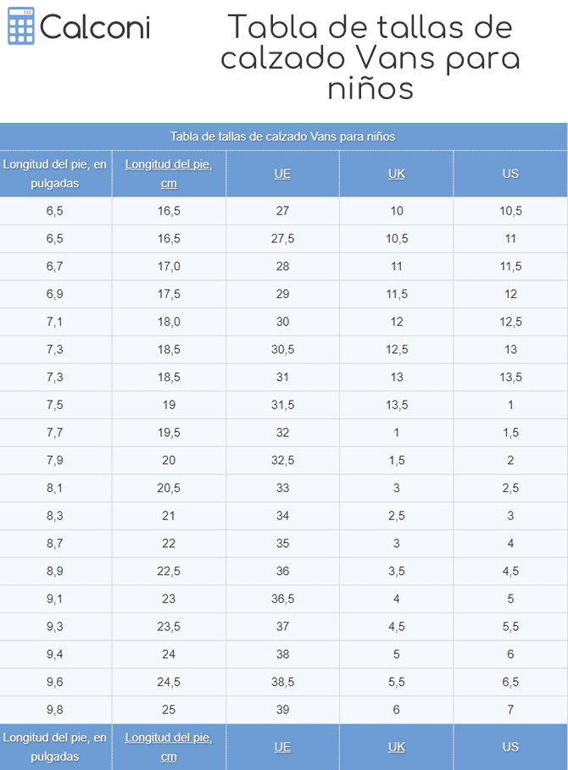Viewport: 568px width, 770px height.
Task: Click the UE link in the top header
Action: (x=282, y=174)
